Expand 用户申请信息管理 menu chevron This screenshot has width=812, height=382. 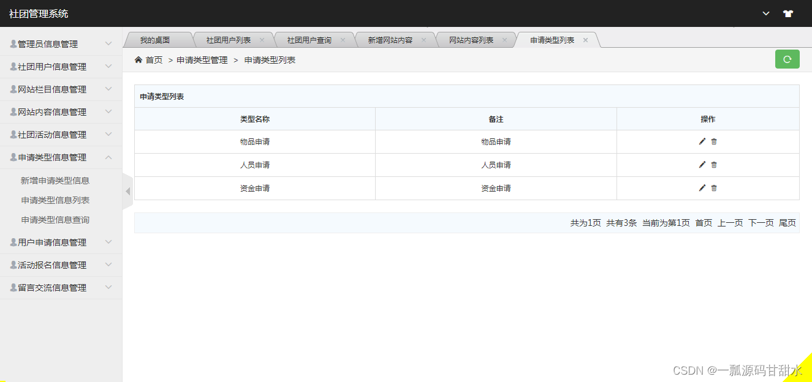point(108,242)
